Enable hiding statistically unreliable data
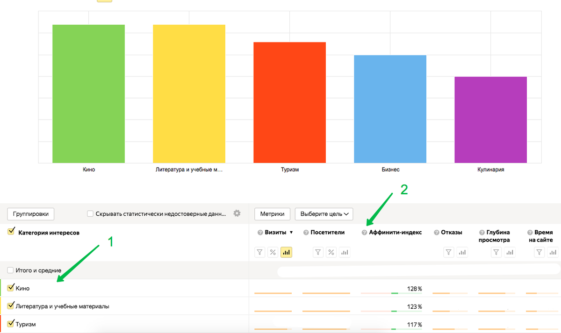561x333 pixels. coord(90,214)
